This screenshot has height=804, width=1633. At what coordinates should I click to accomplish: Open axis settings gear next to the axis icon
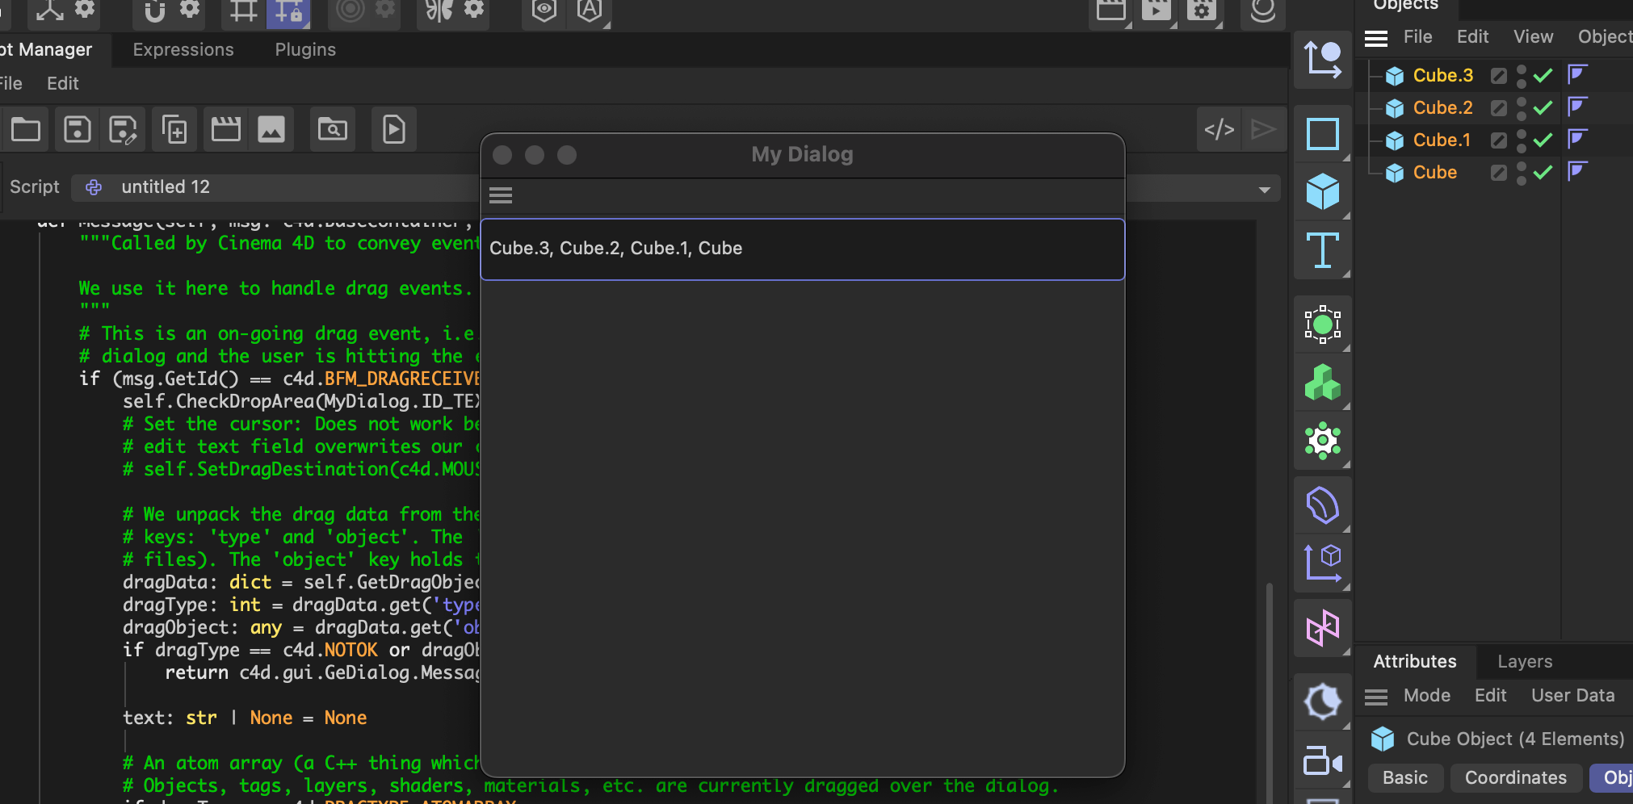(x=85, y=9)
